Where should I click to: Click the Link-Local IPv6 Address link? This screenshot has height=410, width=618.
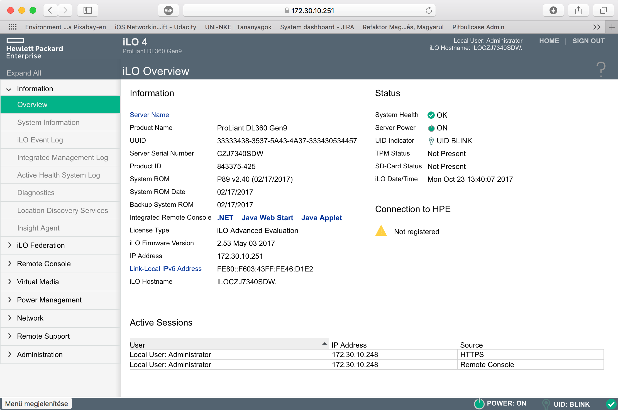[x=166, y=269]
